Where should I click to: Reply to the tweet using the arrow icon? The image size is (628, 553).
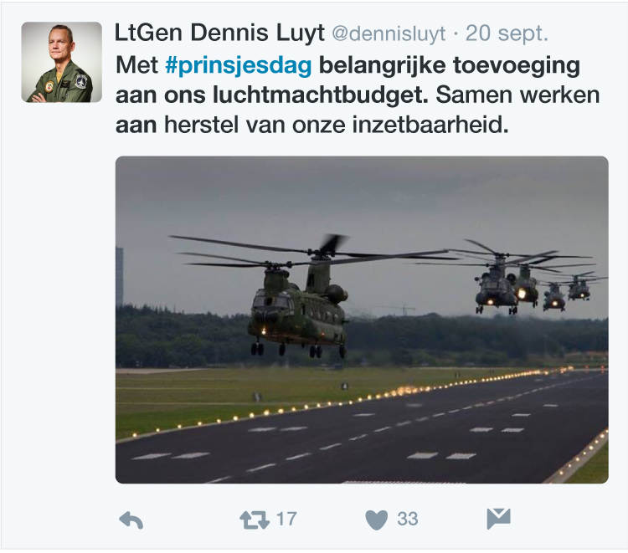[131, 520]
